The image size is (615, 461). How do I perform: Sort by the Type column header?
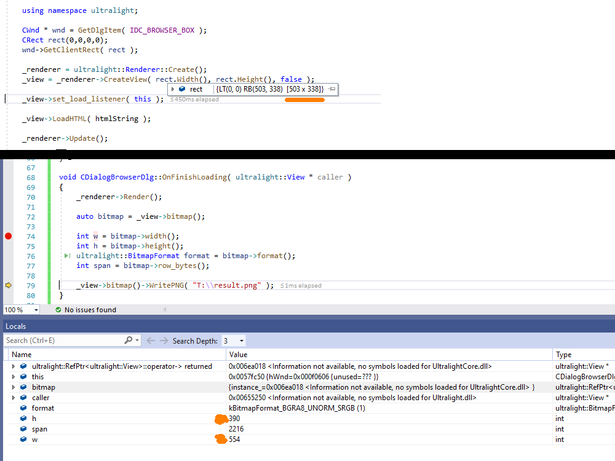click(x=584, y=355)
